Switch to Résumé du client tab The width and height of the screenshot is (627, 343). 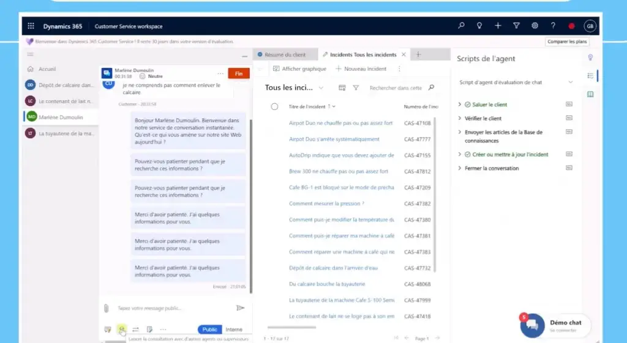[285, 54]
